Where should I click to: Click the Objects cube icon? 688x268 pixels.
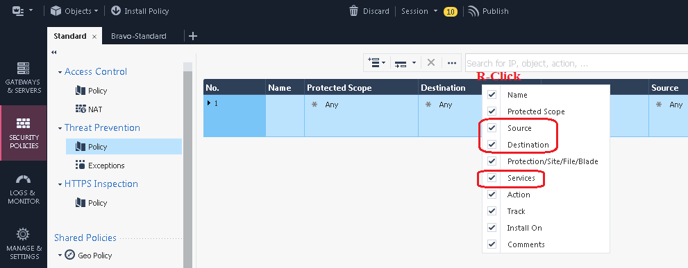coord(56,11)
